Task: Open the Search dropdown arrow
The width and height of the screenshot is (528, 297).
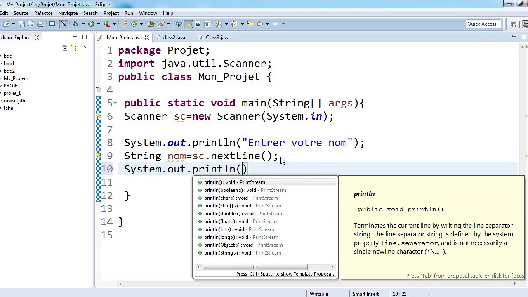Action: 169,24
